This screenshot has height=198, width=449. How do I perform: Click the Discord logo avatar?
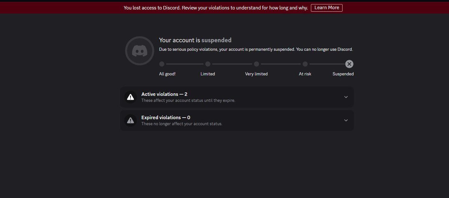pos(140,51)
